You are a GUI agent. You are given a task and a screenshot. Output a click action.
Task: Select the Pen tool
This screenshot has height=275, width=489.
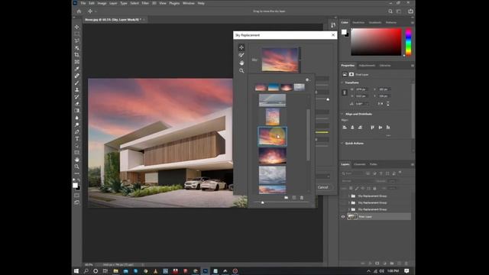[x=76, y=131]
